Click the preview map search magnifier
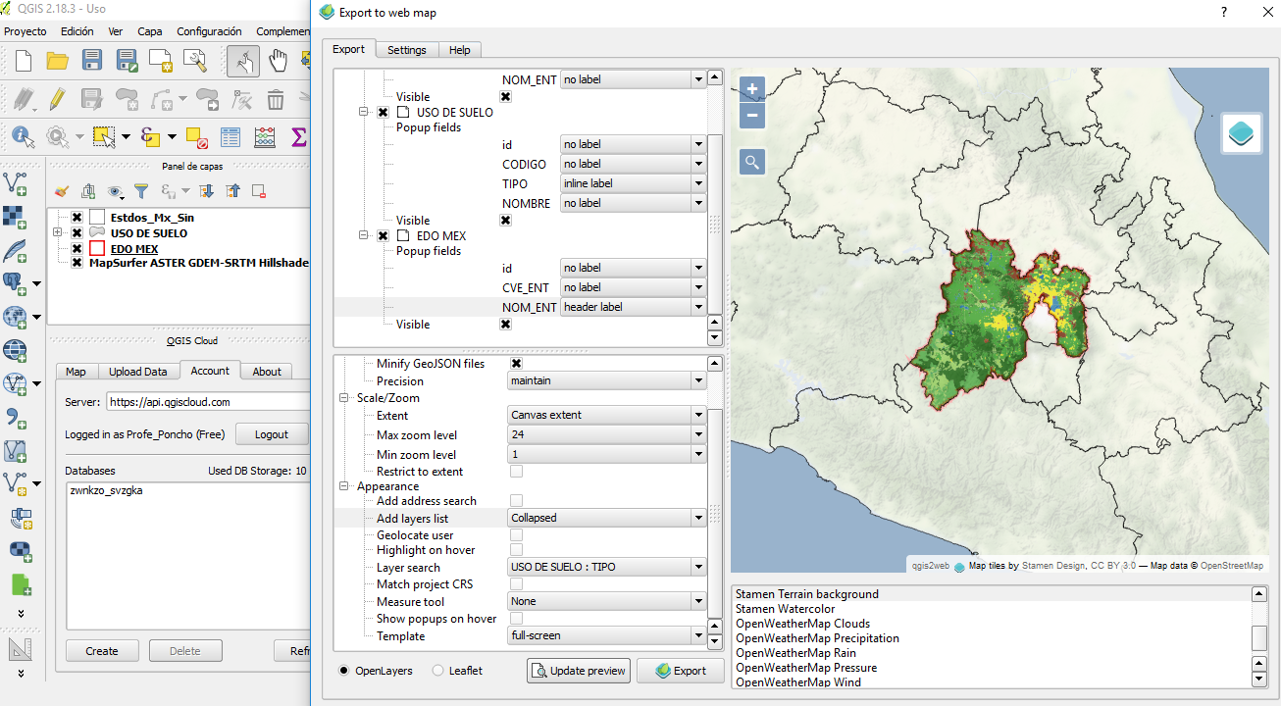Viewport: 1281px width, 706px height. (752, 163)
